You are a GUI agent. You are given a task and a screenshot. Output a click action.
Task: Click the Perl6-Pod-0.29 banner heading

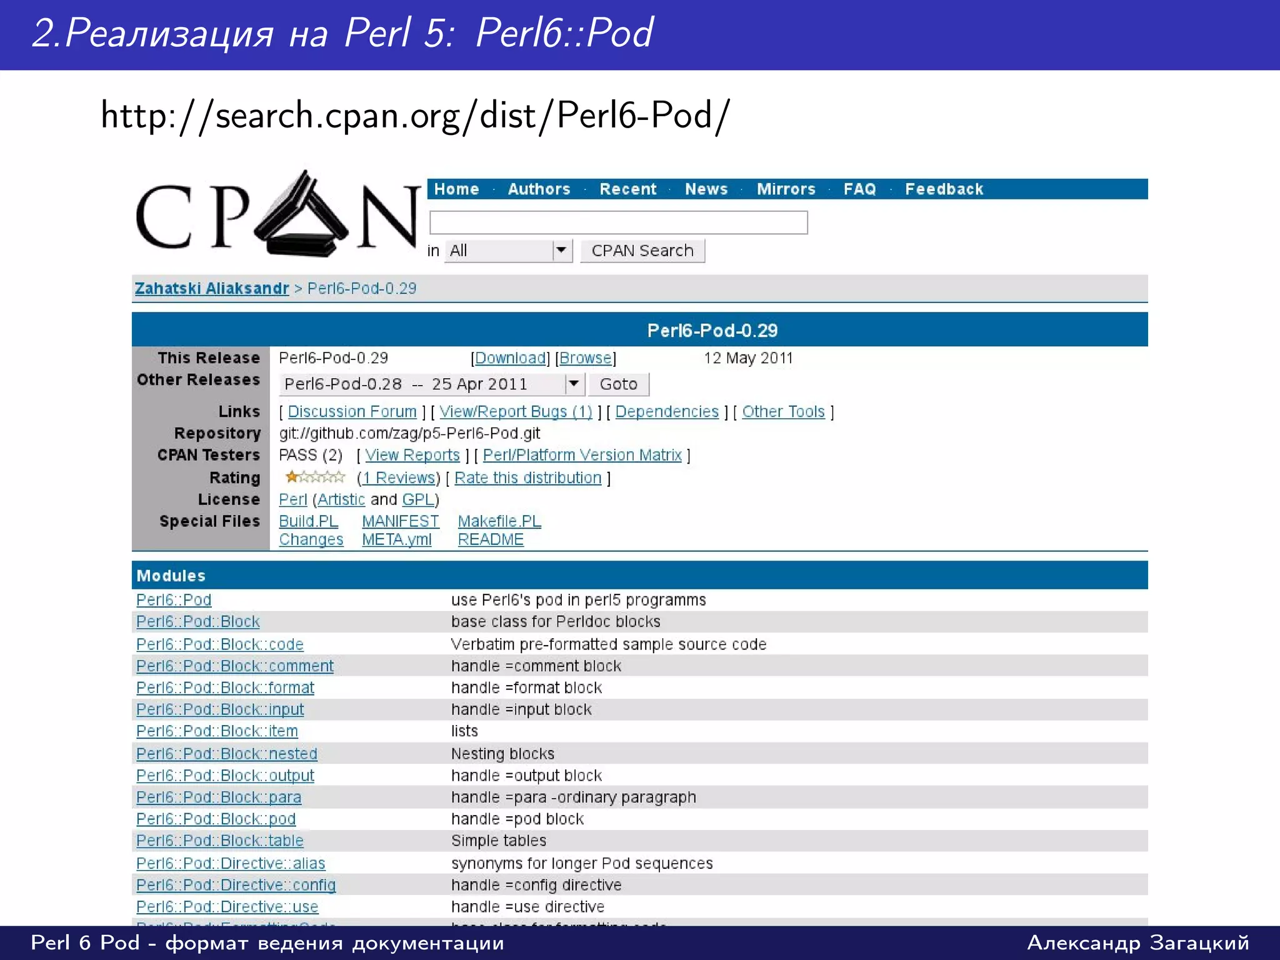pos(712,331)
